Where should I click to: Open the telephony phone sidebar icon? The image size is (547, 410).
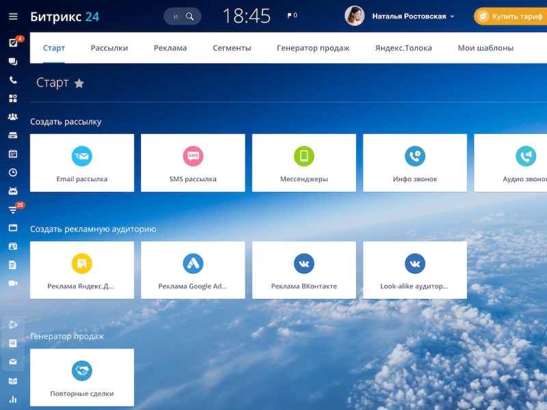tap(13, 80)
